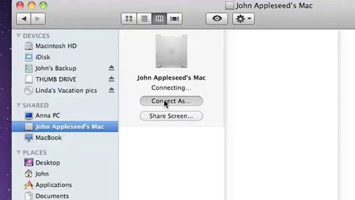
Task: Go back with the left arrow button
Action: click(x=23, y=19)
